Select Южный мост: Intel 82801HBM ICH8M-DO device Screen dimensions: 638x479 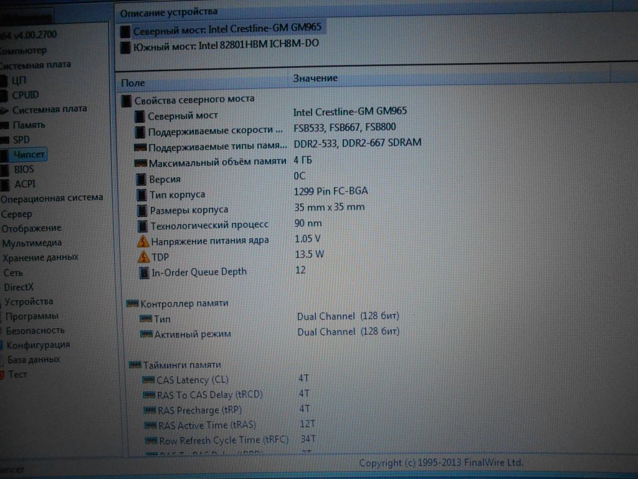(226, 45)
